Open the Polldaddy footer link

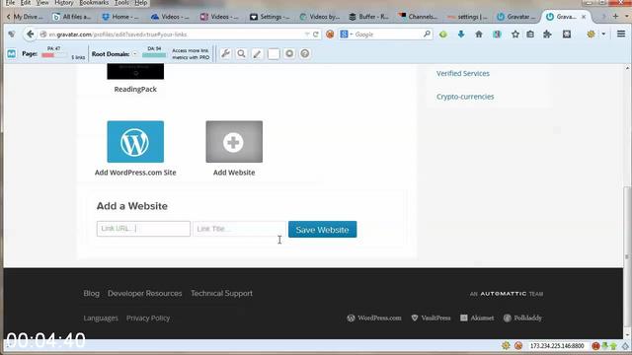coord(522,318)
